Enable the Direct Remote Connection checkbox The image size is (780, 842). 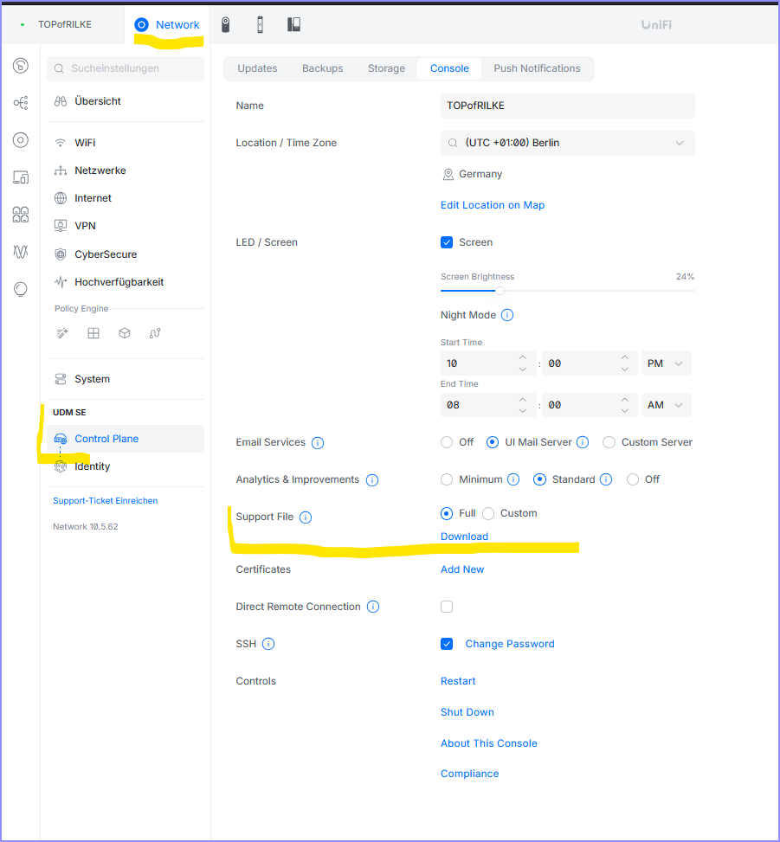(x=447, y=607)
